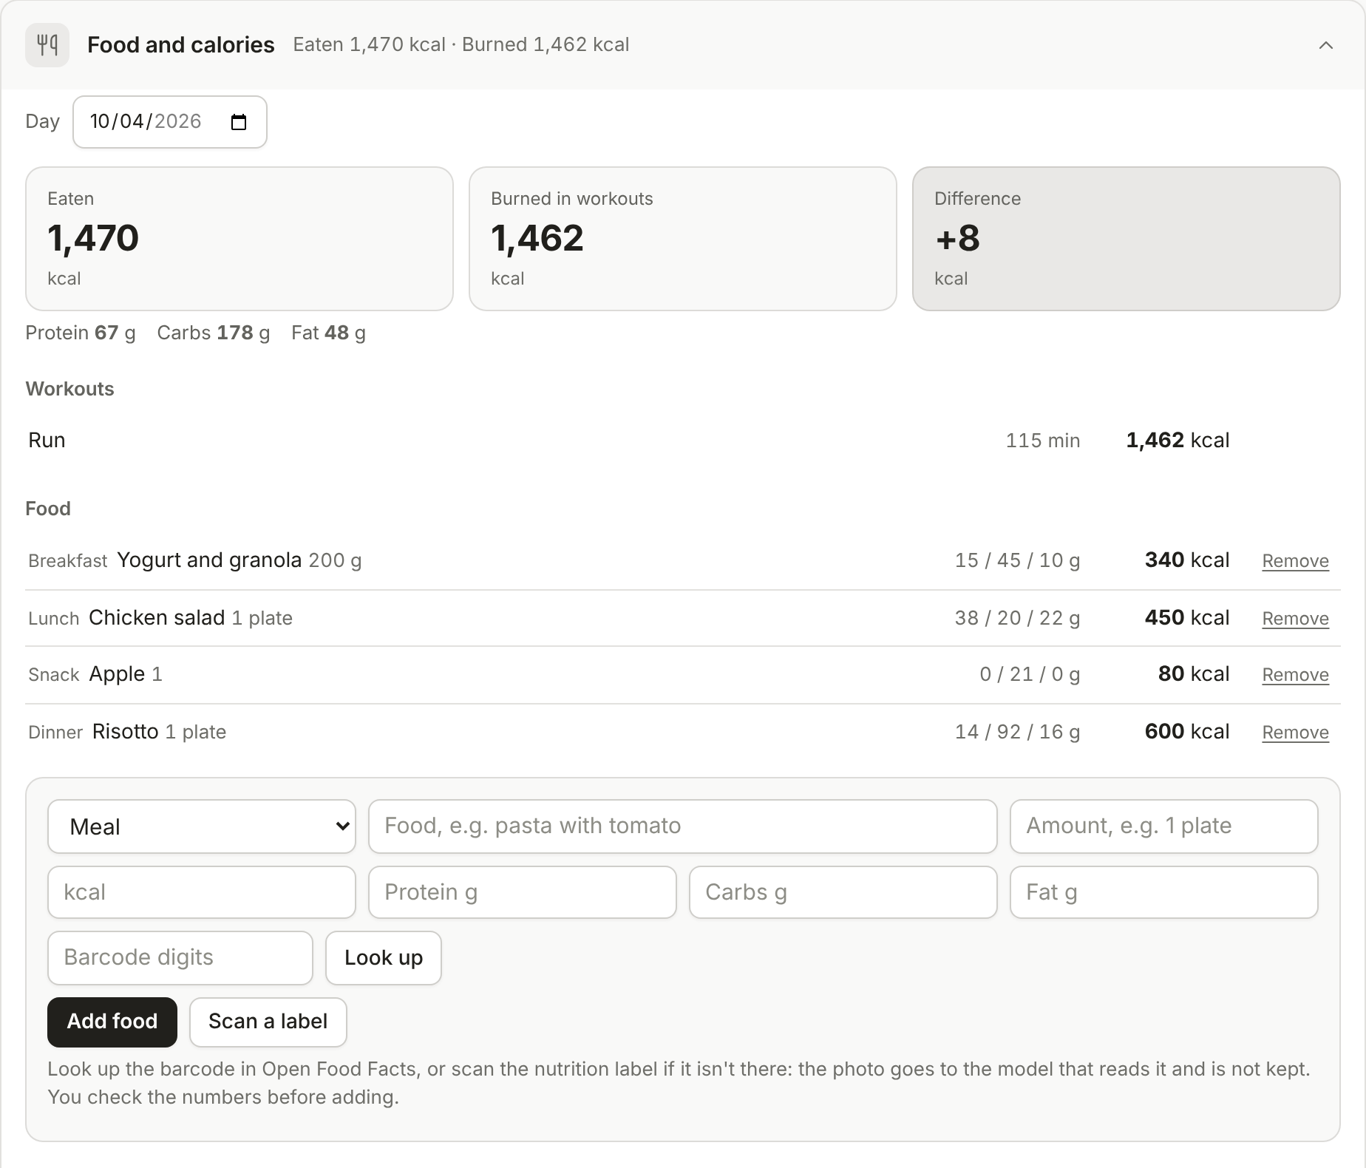Viewport: 1366px width, 1168px height.
Task: Click the 115 min workout duration
Action: pos(1043,441)
